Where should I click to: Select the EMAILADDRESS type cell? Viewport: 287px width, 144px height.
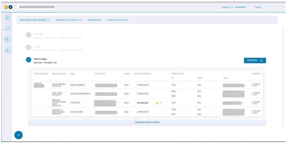click(x=77, y=85)
